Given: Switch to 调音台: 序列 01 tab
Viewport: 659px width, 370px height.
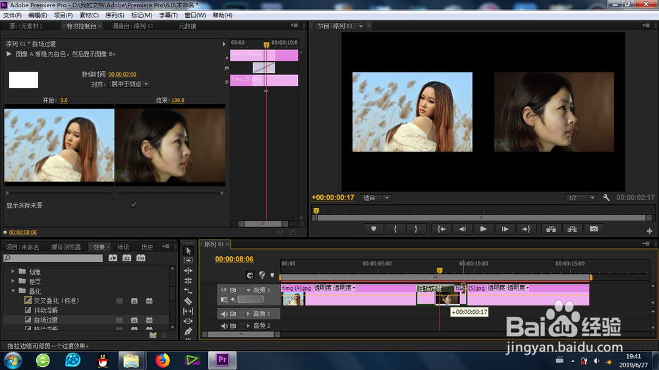Looking at the screenshot, I should click(x=133, y=26).
